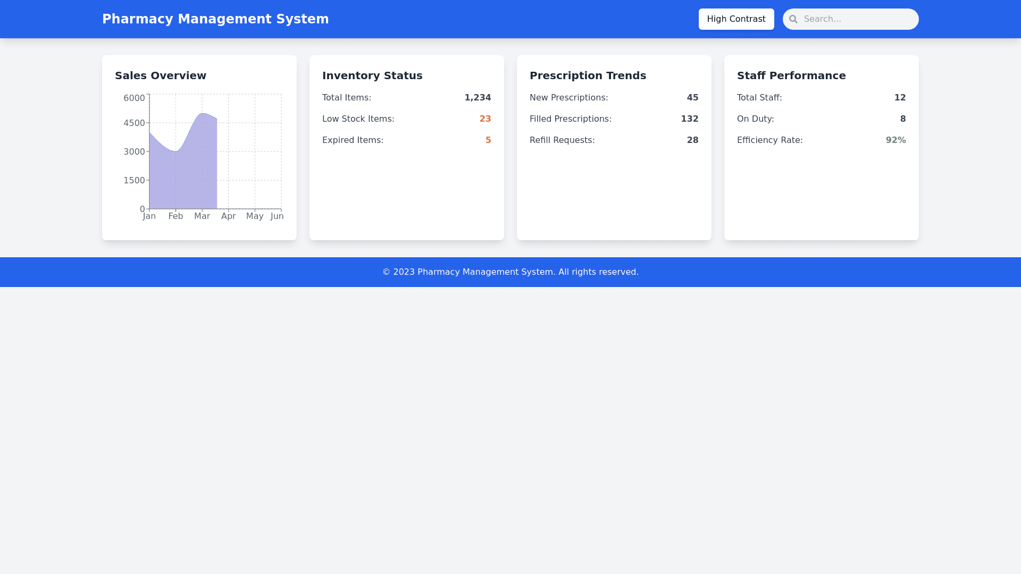Click the Total Items value 1,234

tap(477, 97)
